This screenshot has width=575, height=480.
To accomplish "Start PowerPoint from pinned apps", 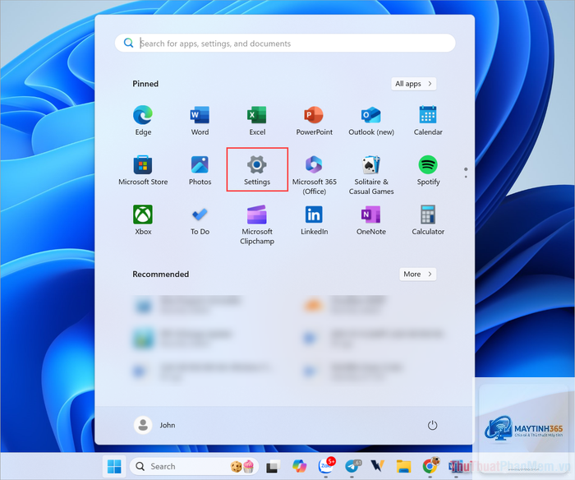I will click(315, 120).
